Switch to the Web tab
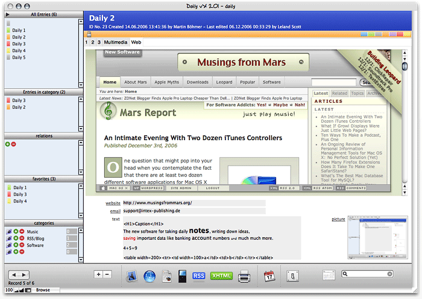This screenshot has width=422, height=299. (x=136, y=42)
